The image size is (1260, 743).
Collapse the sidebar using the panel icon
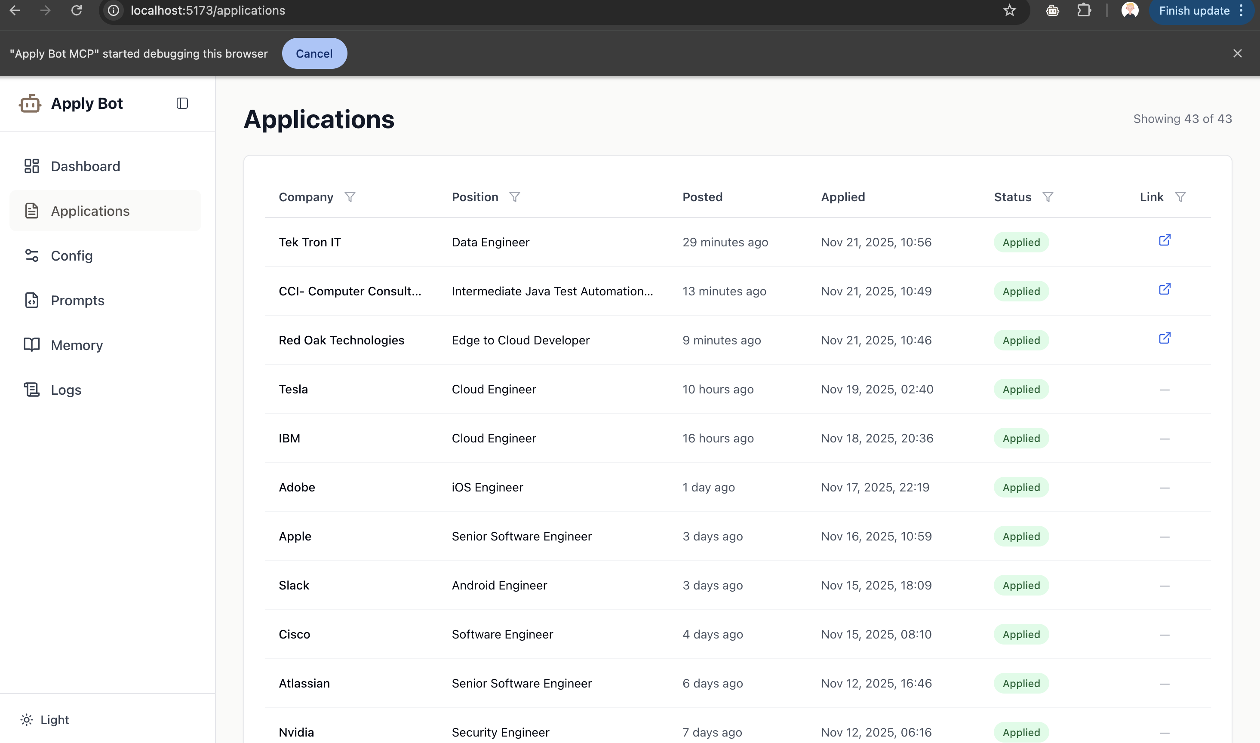pyautogui.click(x=182, y=103)
